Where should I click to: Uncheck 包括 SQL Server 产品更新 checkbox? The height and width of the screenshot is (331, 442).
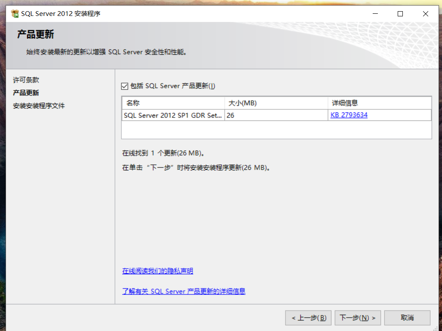click(124, 86)
